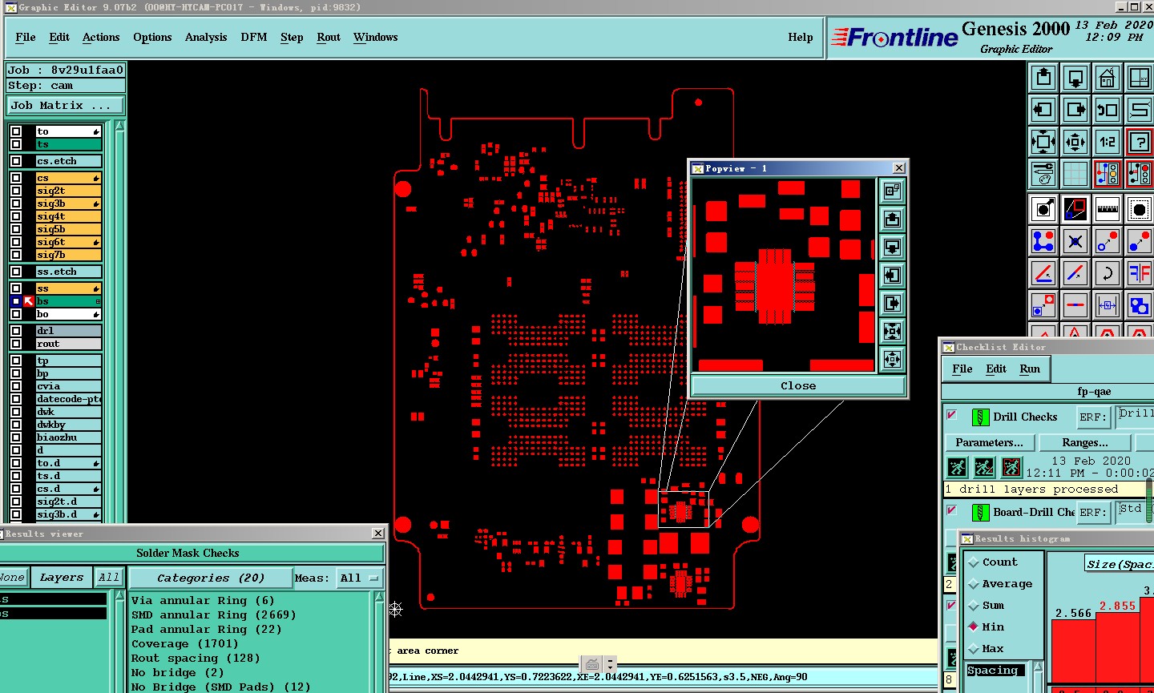This screenshot has height=693, width=1154.
Task: Select the mirror feature tool icon
Action: [1140, 273]
